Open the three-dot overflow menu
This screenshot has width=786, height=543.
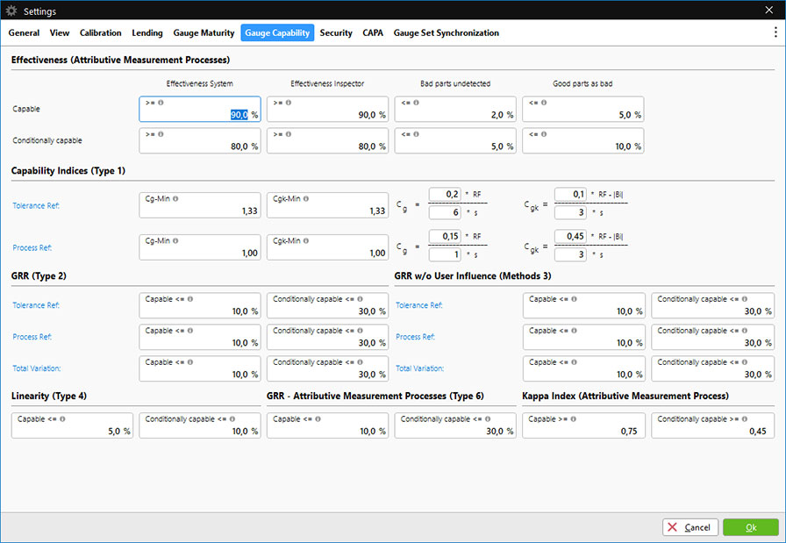pos(775,32)
